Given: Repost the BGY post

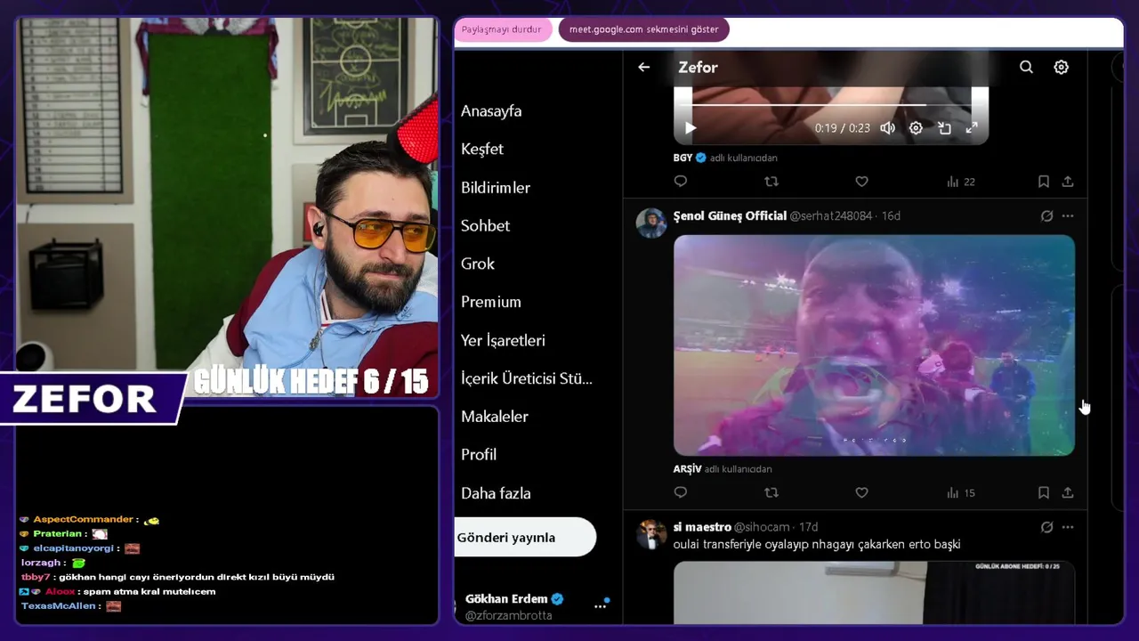Looking at the screenshot, I should click(771, 182).
